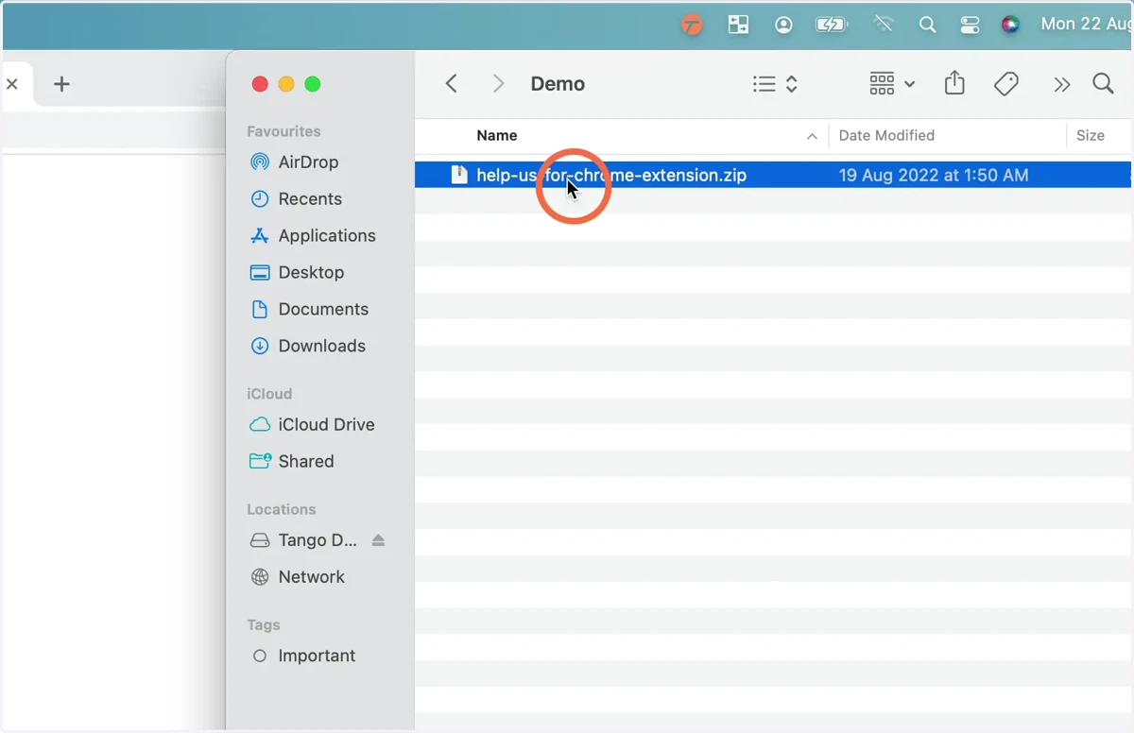
Task: Sort by the Name column header
Action: pos(497,136)
